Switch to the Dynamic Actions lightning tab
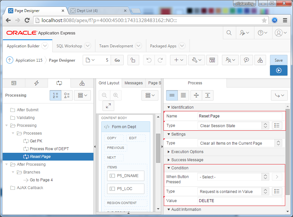293x217 pixels. pos(37,83)
